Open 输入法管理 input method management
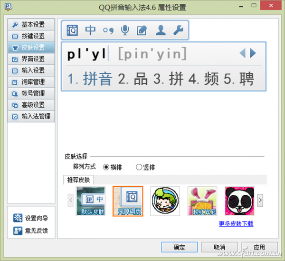This screenshot has height=261, width=285. pyautogui.click(x=31, y=116)
